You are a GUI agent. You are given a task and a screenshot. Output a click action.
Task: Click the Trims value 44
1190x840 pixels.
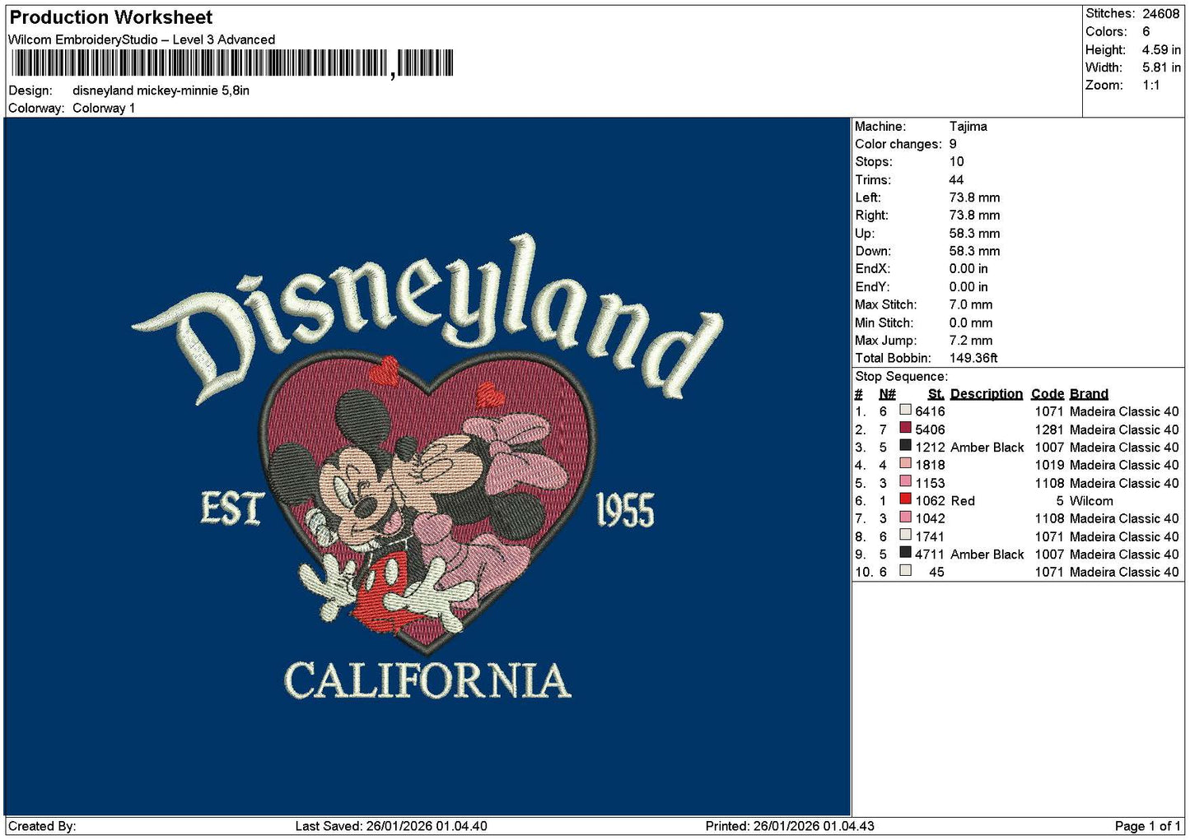click(956, 179)
